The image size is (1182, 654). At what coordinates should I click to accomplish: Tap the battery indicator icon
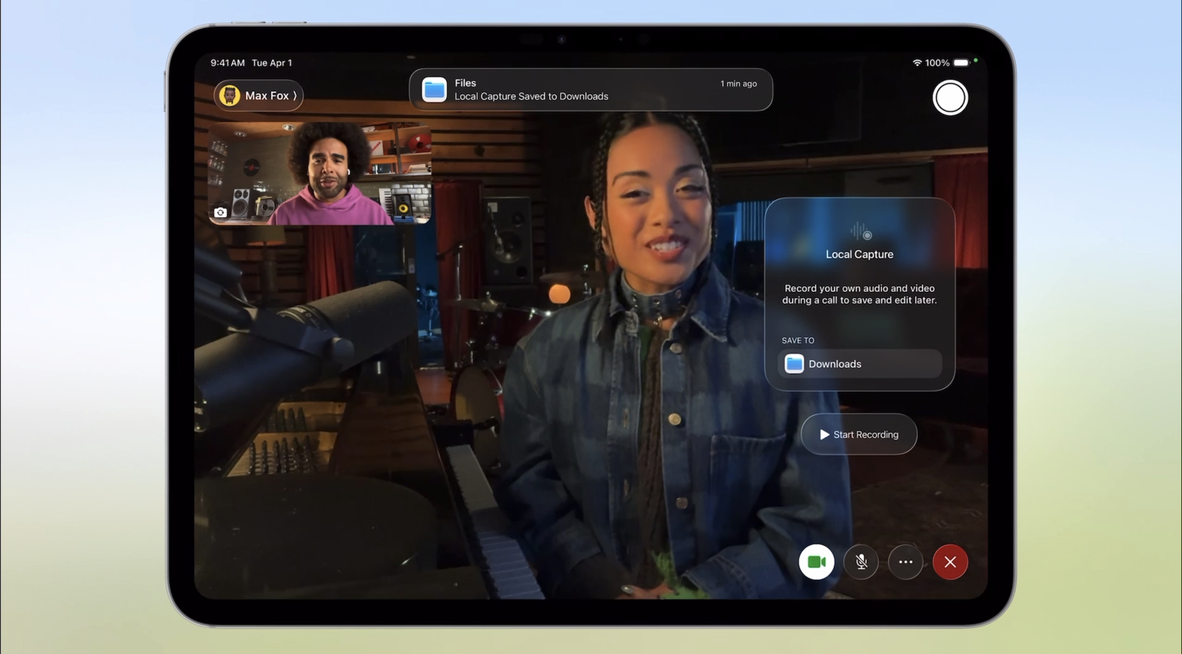click(x=962, y=63)
